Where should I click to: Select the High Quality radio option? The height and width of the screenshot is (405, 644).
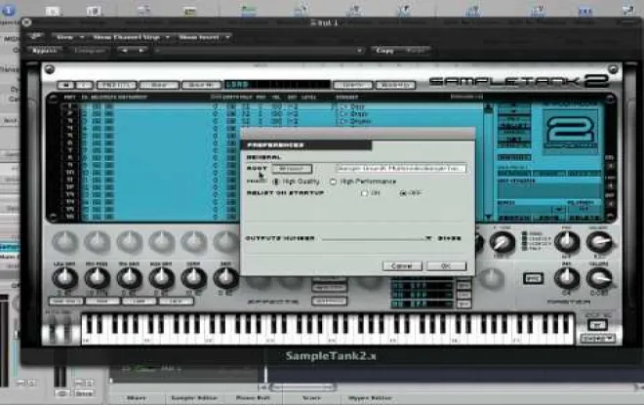pyautogui.click(x=276, y=182)
